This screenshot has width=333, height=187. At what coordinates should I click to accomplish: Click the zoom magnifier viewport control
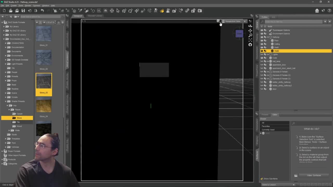pyautogui.click(x=250, y=35)
